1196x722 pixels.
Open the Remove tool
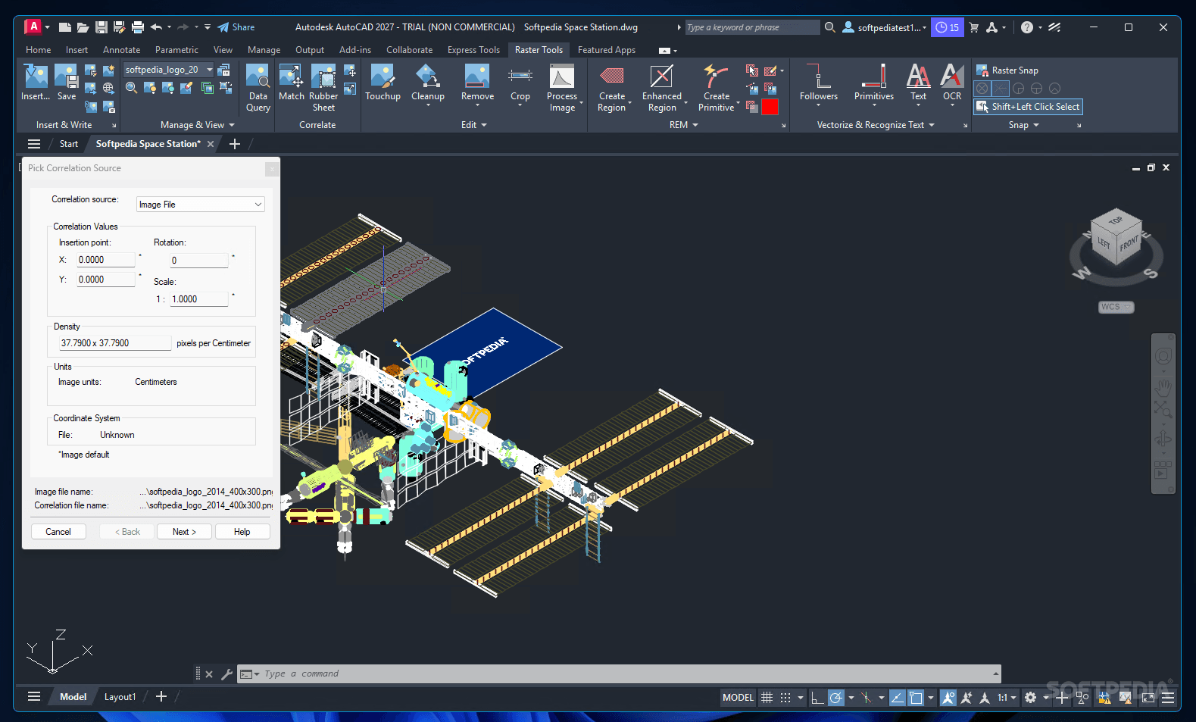(x=477, y=83)
